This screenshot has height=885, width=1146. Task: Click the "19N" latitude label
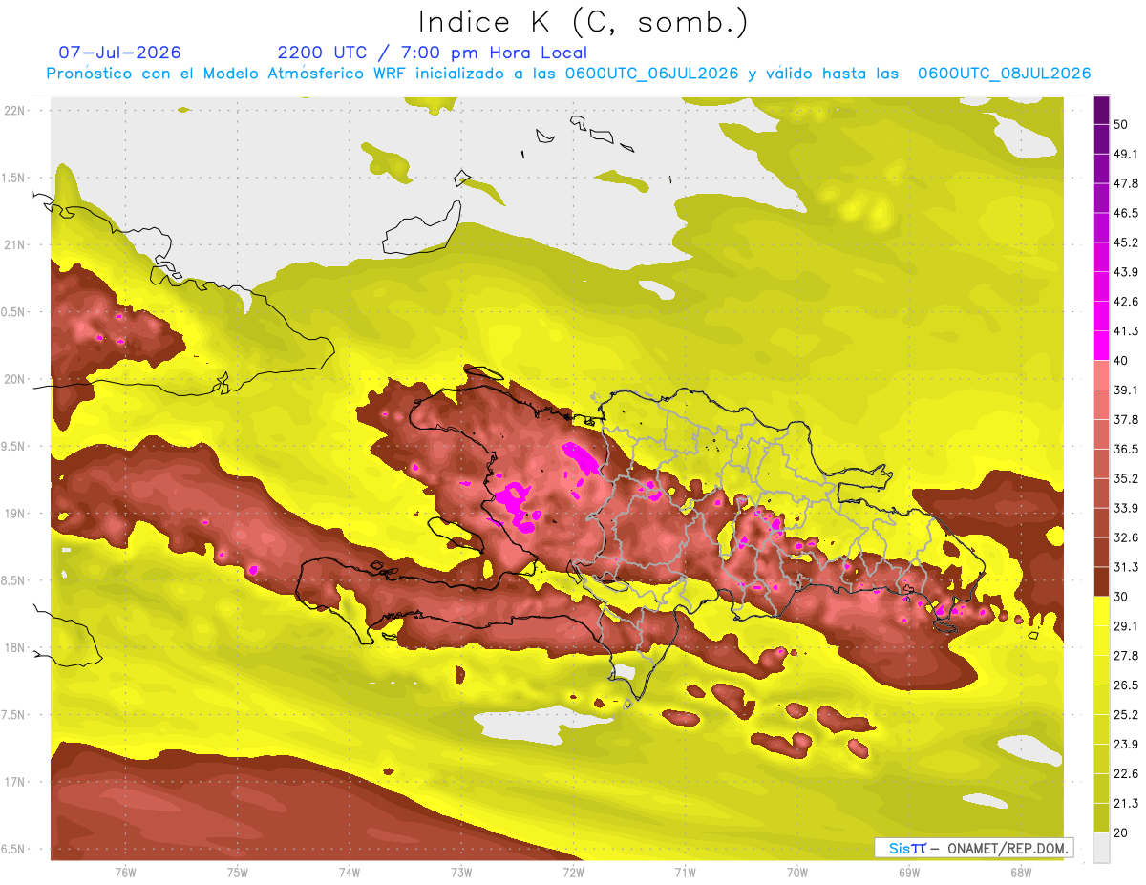coord(16,514)
